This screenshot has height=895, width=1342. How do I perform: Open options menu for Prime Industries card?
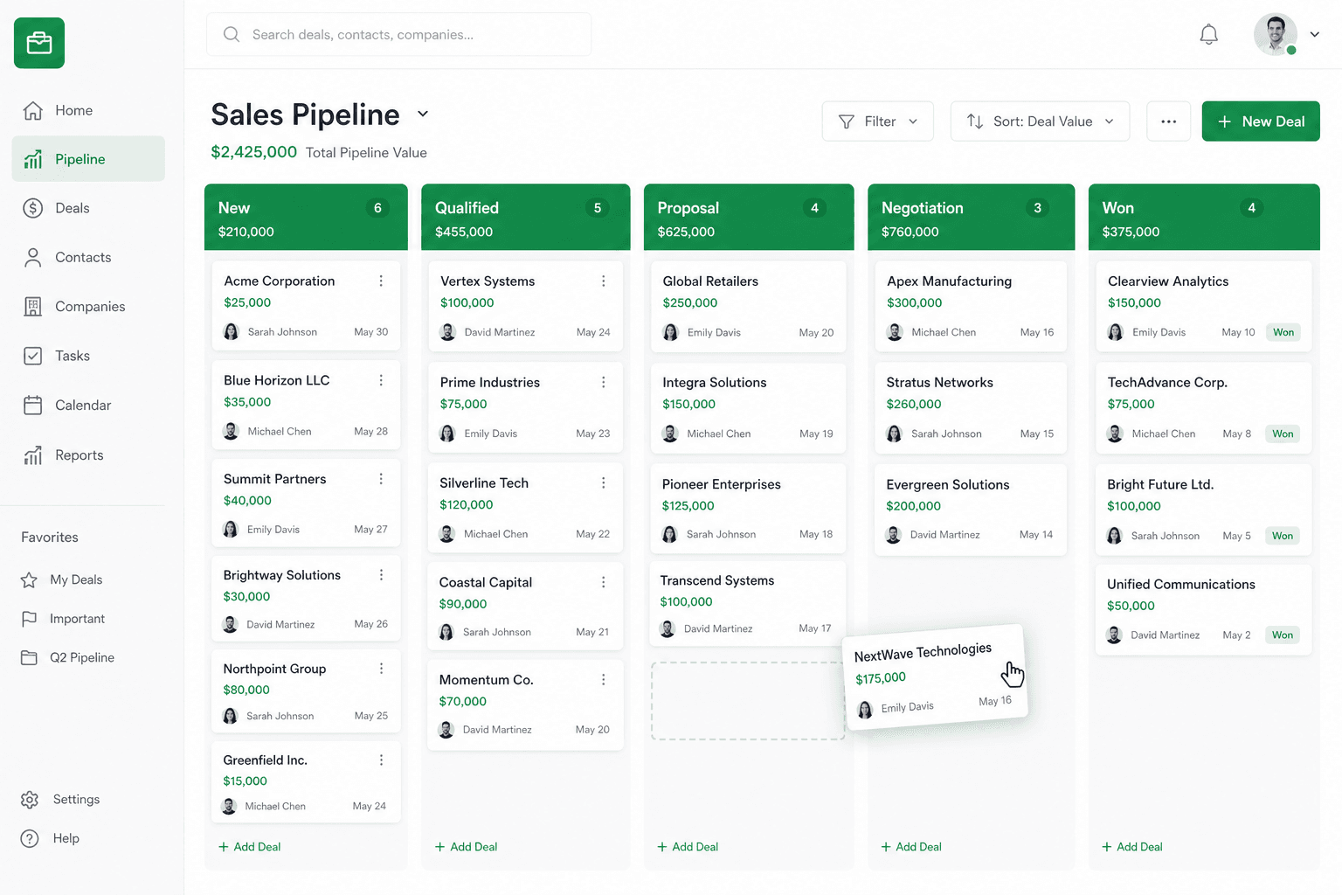(x=604, y=382)
